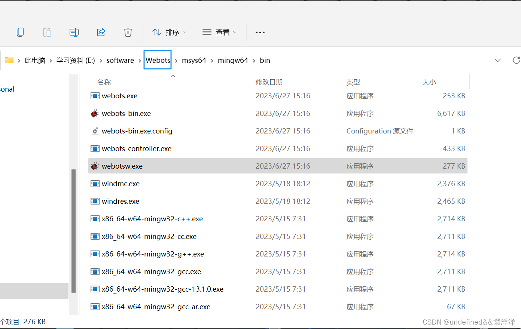Open the three-dot more options menu
The height and width of the screenshot is (329, 521).
pos(260,33)
